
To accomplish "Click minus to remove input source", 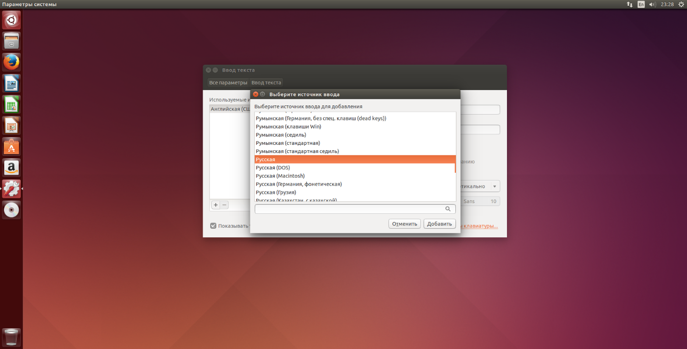I will click(224, 205).
